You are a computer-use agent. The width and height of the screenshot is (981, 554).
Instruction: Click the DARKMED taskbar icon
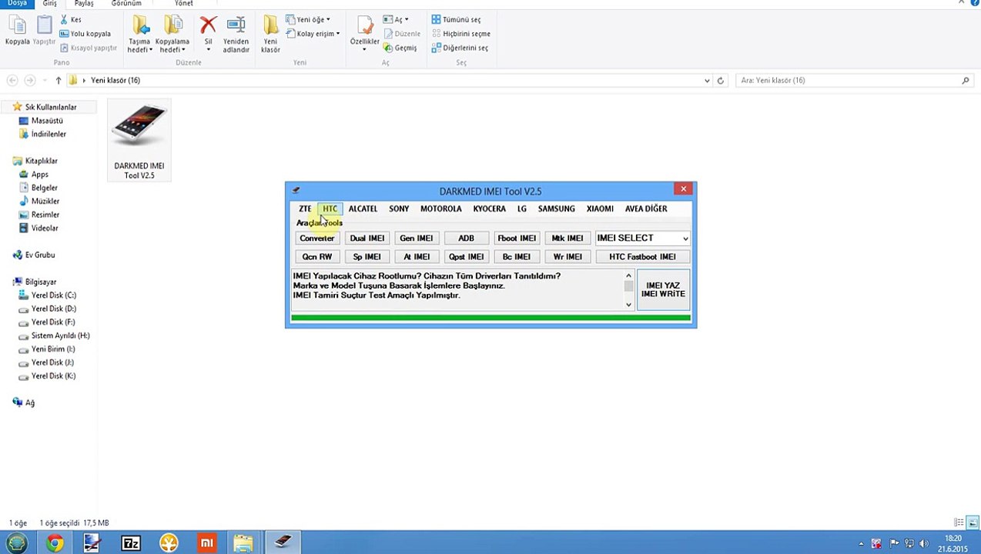click(x=283, y=542)
